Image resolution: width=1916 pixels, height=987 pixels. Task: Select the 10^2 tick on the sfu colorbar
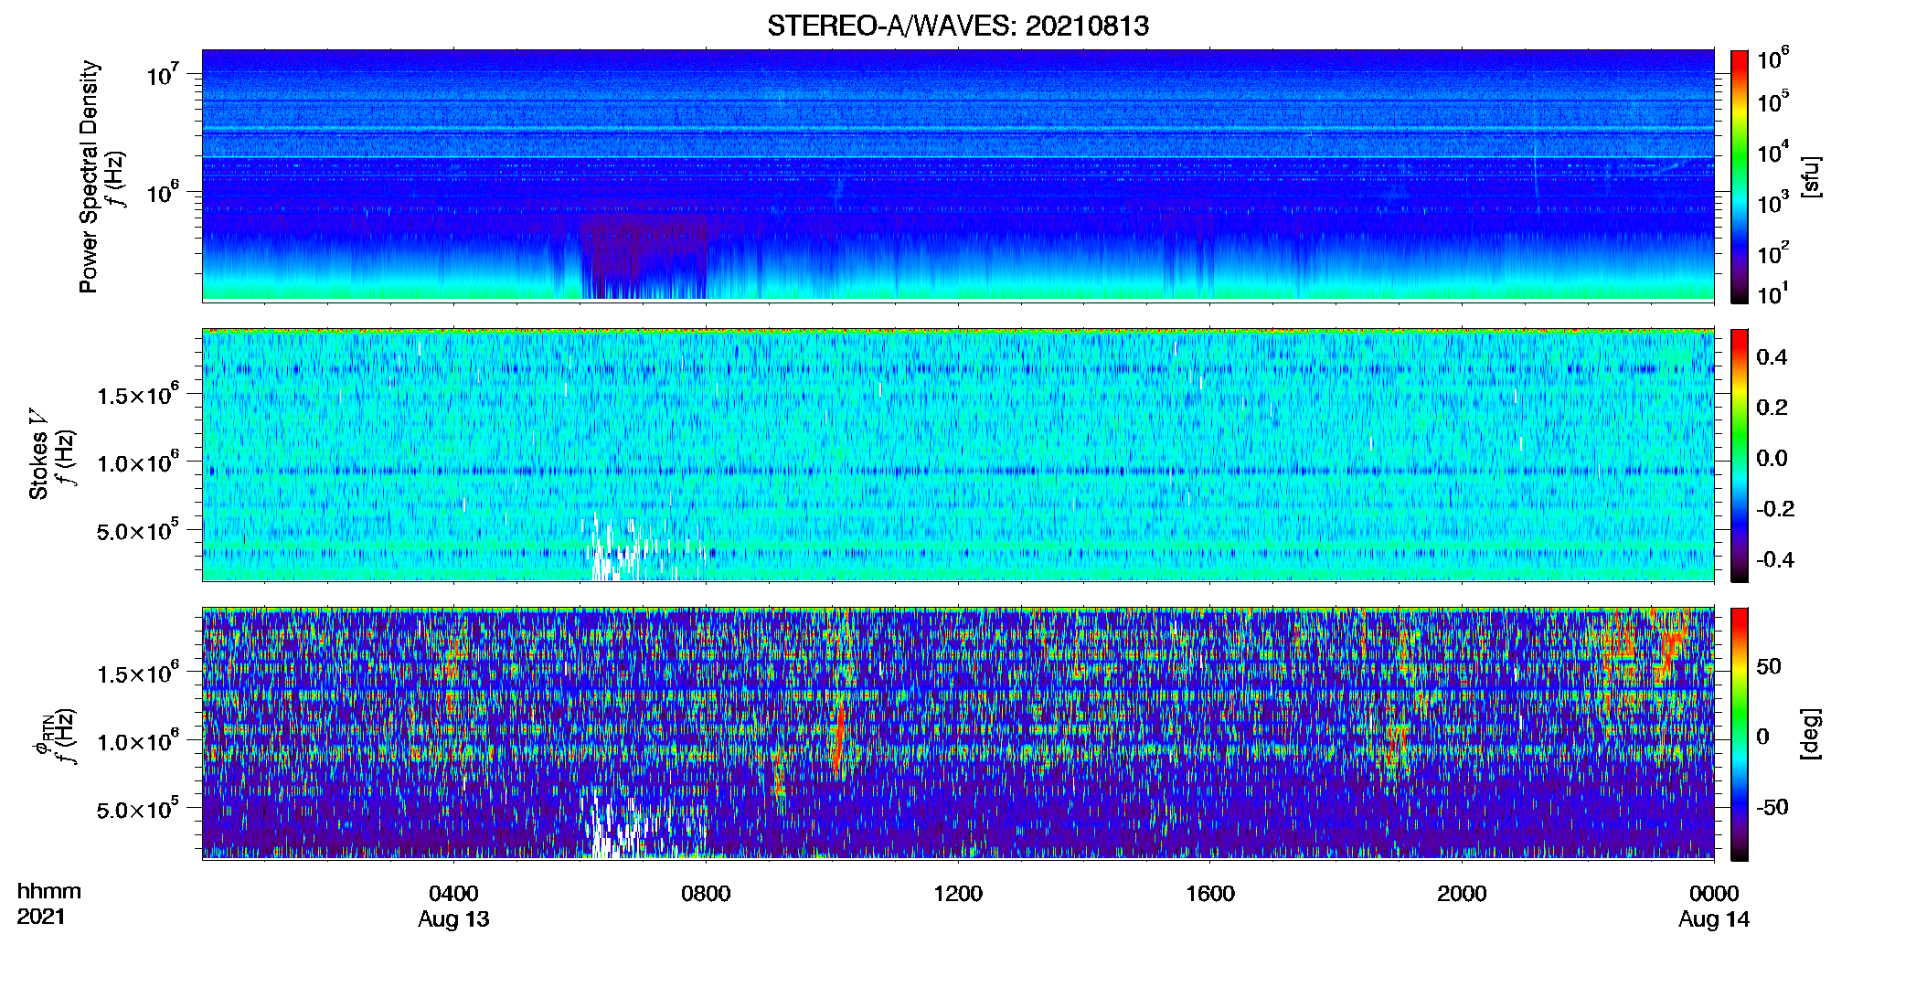click(x=1773, y=252)
